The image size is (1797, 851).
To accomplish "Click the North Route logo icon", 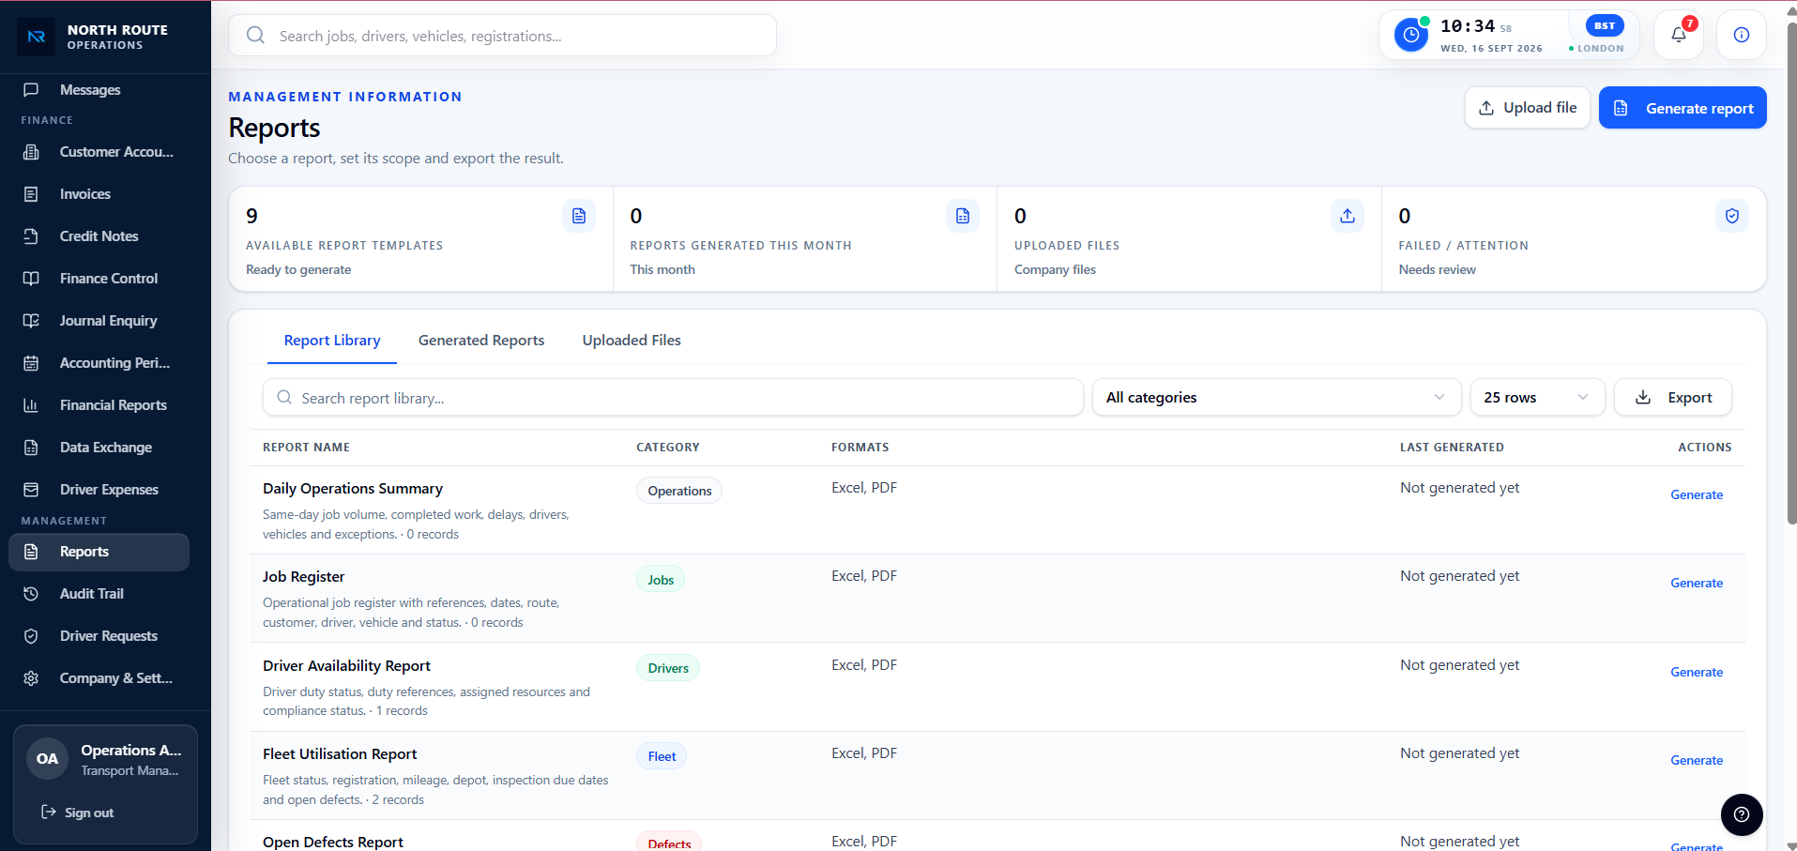I will coord(36,37).
